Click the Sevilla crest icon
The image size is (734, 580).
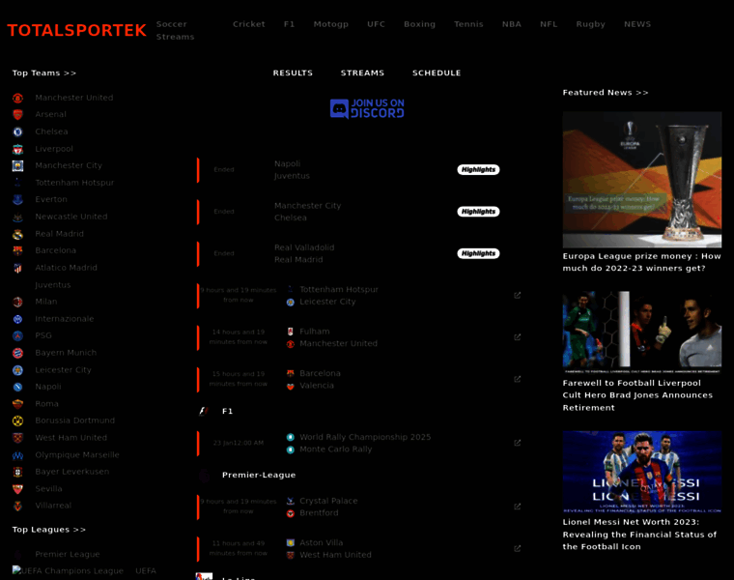click(x=17, y=489)
